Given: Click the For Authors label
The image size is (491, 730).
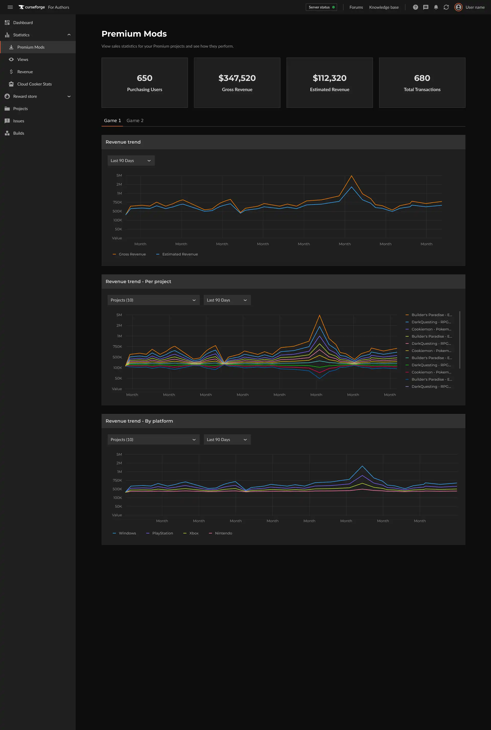Looking at the screenshot, I should tap(59, 7).
